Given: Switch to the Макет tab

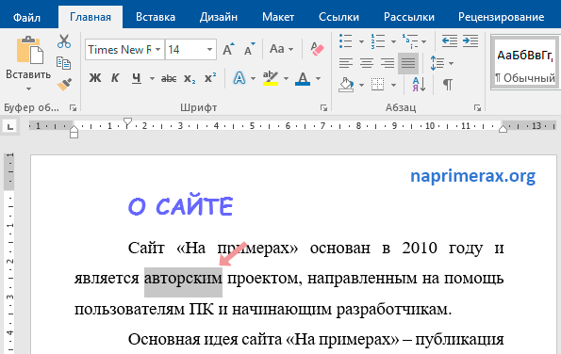Looking at the screenshot, I should pos(278,17).
